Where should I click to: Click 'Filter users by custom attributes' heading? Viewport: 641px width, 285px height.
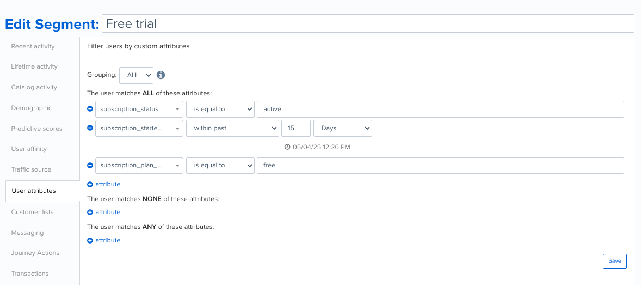(138, 46)
